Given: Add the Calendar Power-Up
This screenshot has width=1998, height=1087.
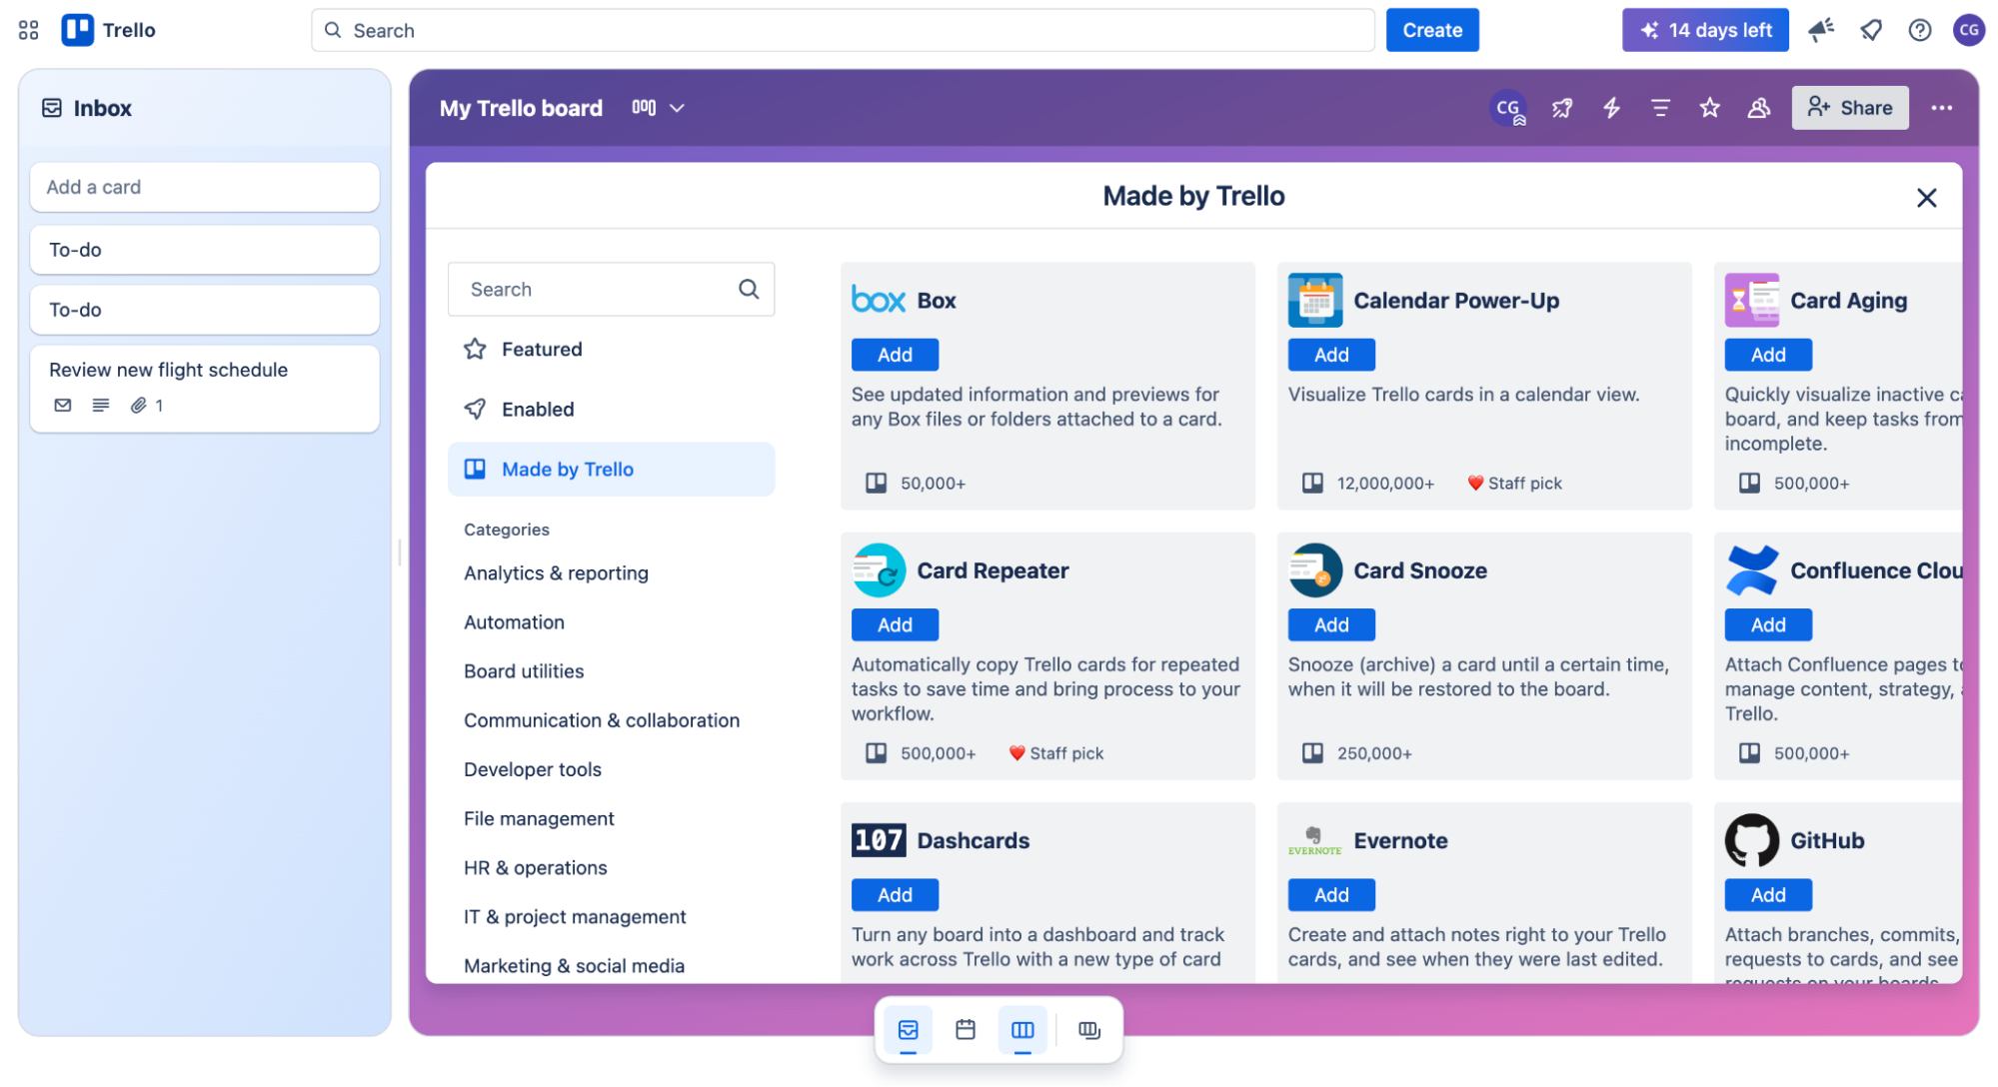Looking at the screenshot, I should point(1330,354).
